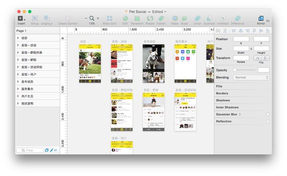Click the Mirror toolbar icon

(x=261, y=18)
